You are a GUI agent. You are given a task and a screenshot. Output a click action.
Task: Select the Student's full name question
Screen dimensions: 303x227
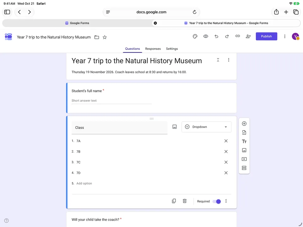151,98
